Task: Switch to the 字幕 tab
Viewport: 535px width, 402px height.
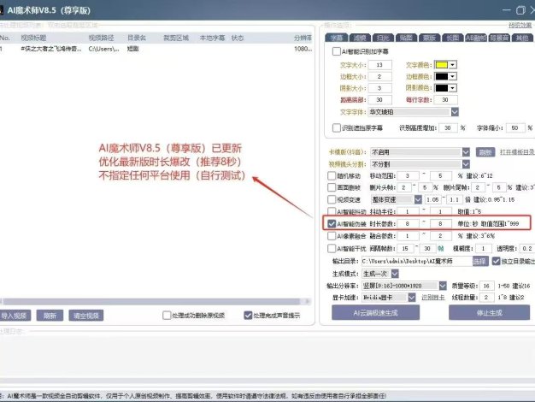Action: point(336,38)
